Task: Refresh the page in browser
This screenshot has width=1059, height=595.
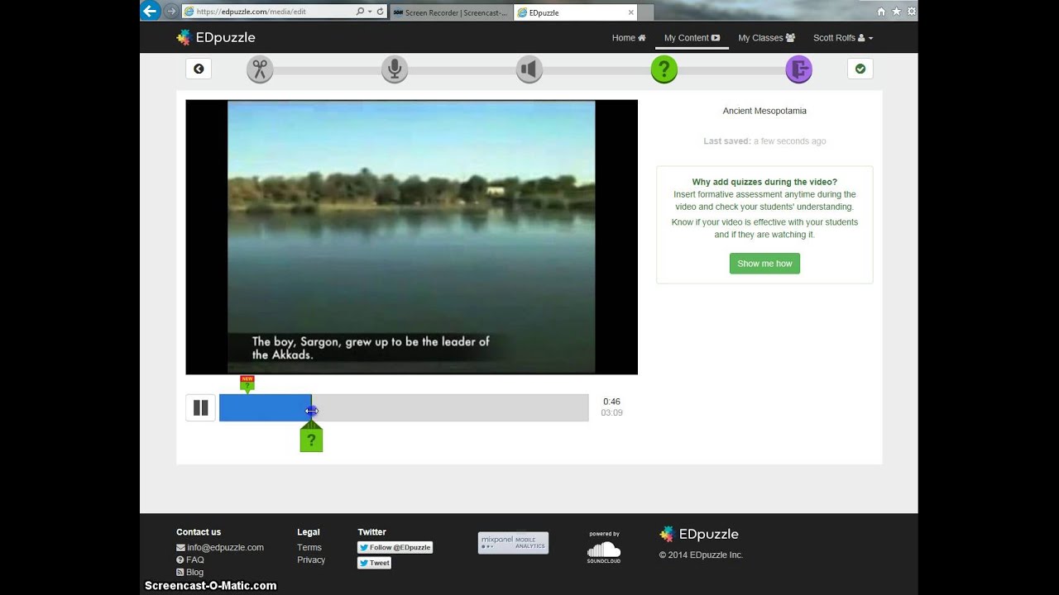Action: 381,12
